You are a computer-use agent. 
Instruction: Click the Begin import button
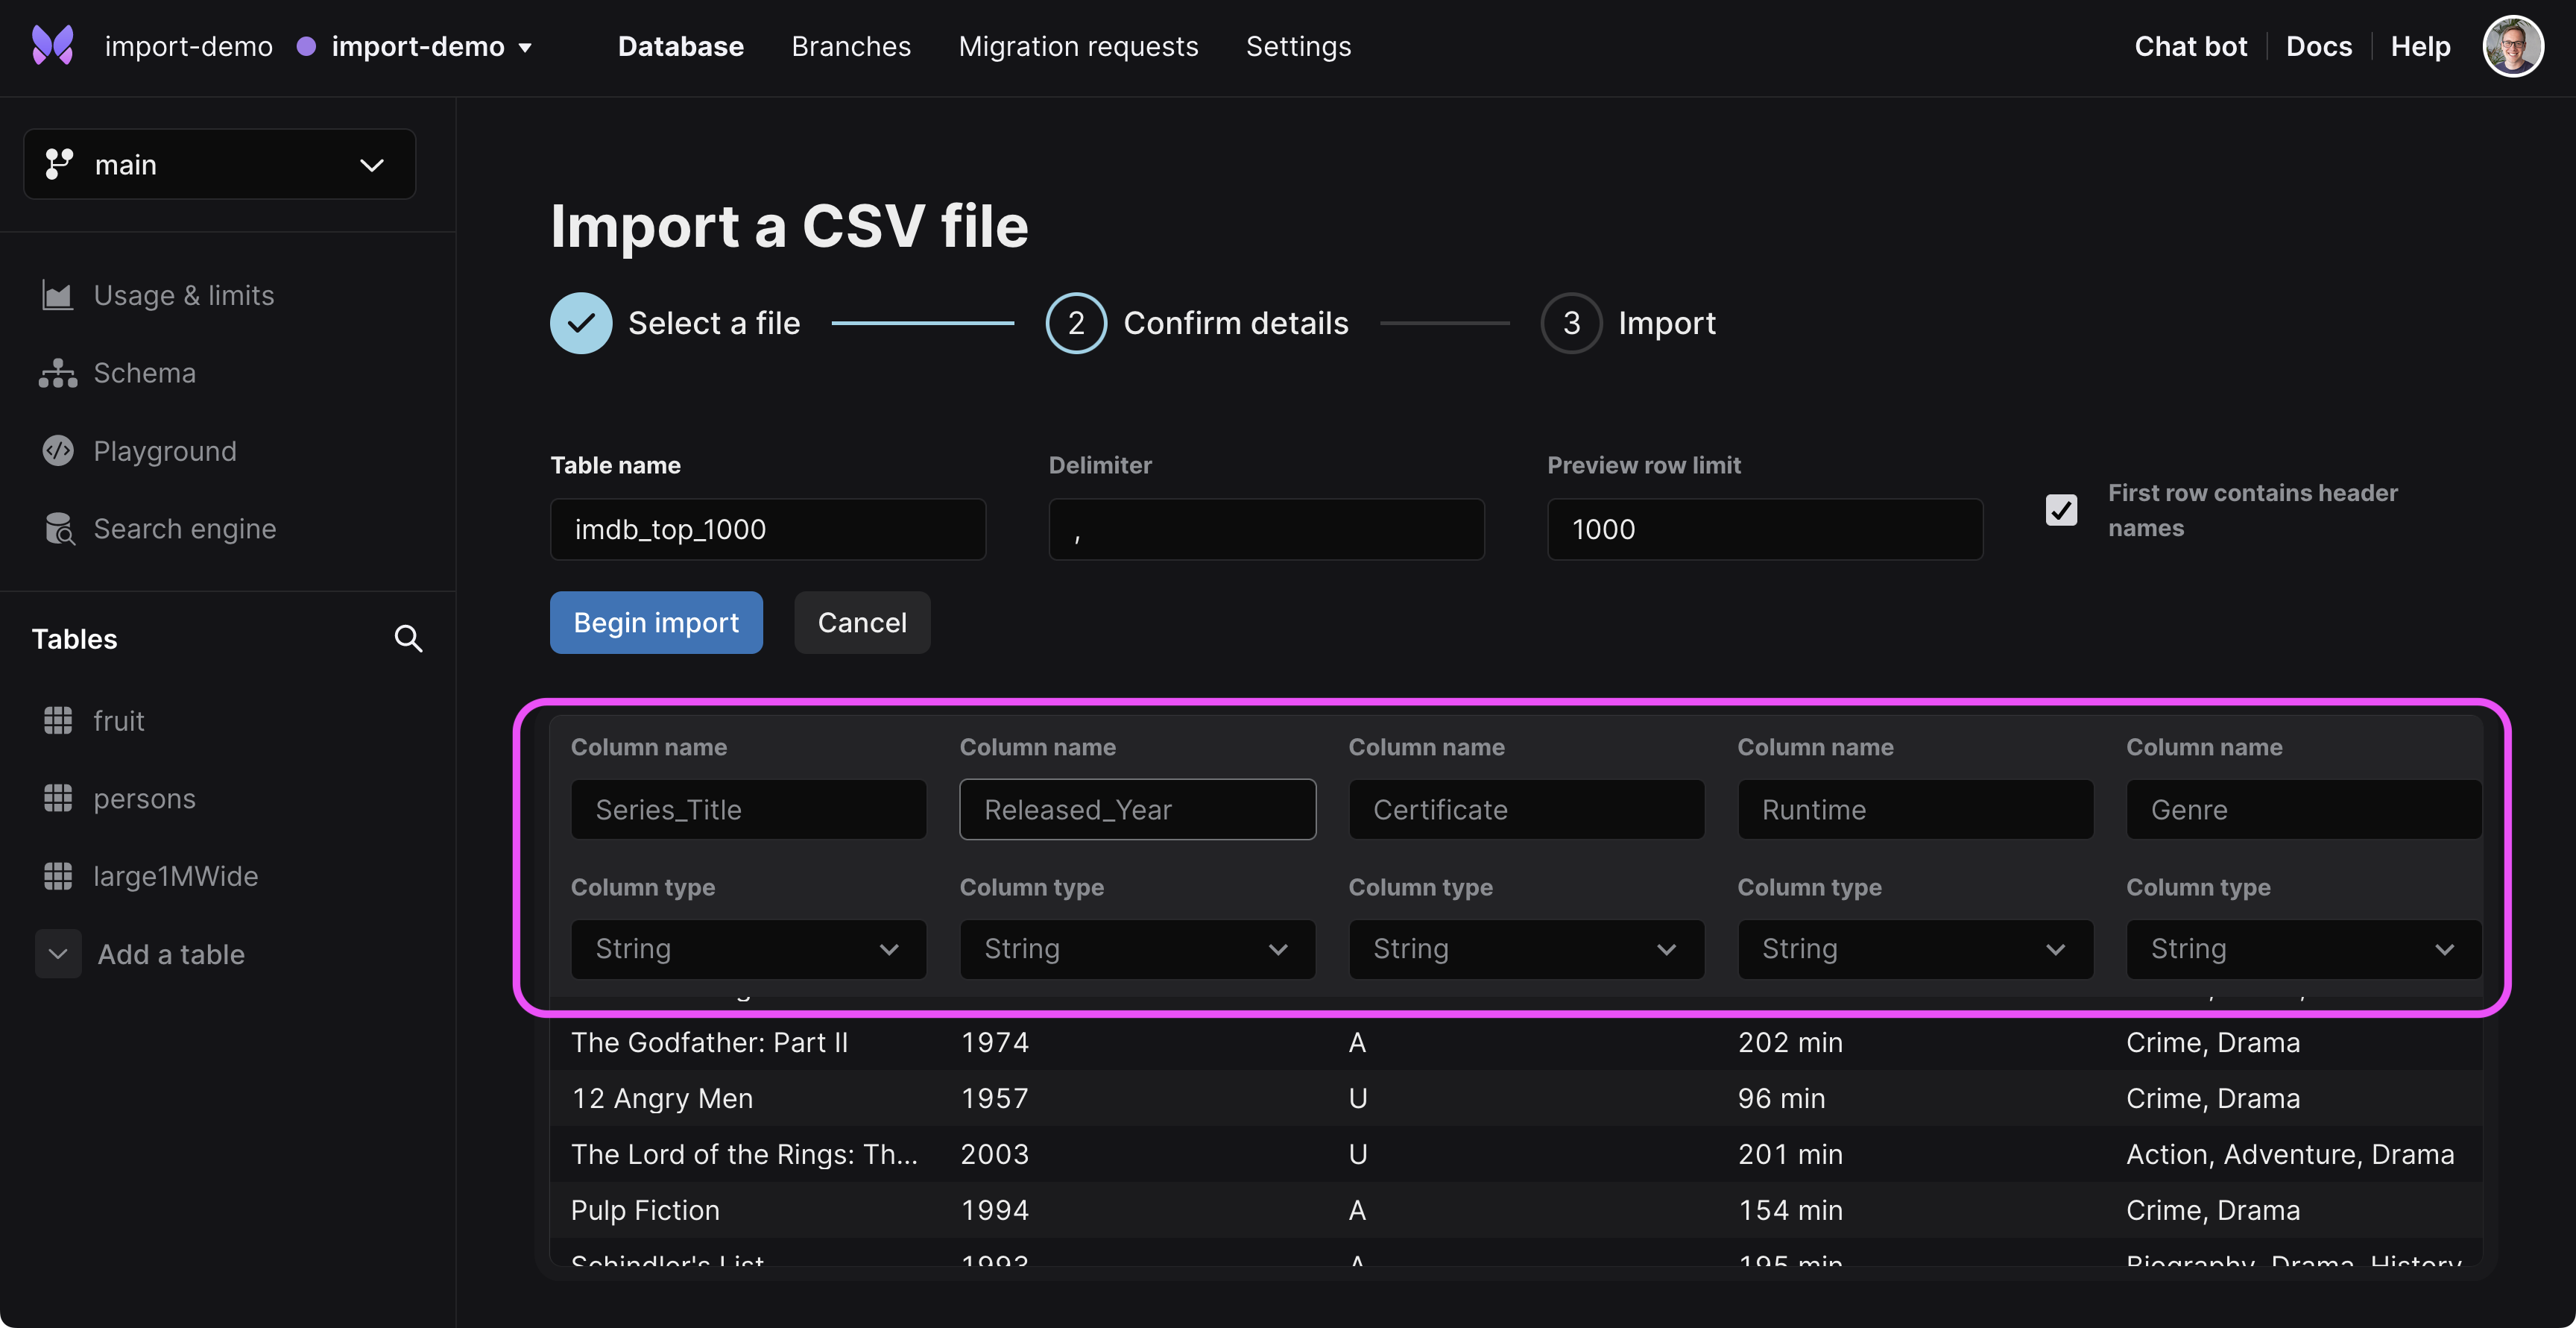tap(656, 622)
